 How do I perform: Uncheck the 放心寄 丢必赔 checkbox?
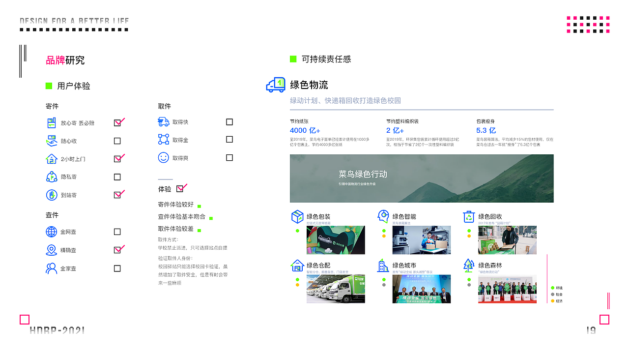point(117,123)
